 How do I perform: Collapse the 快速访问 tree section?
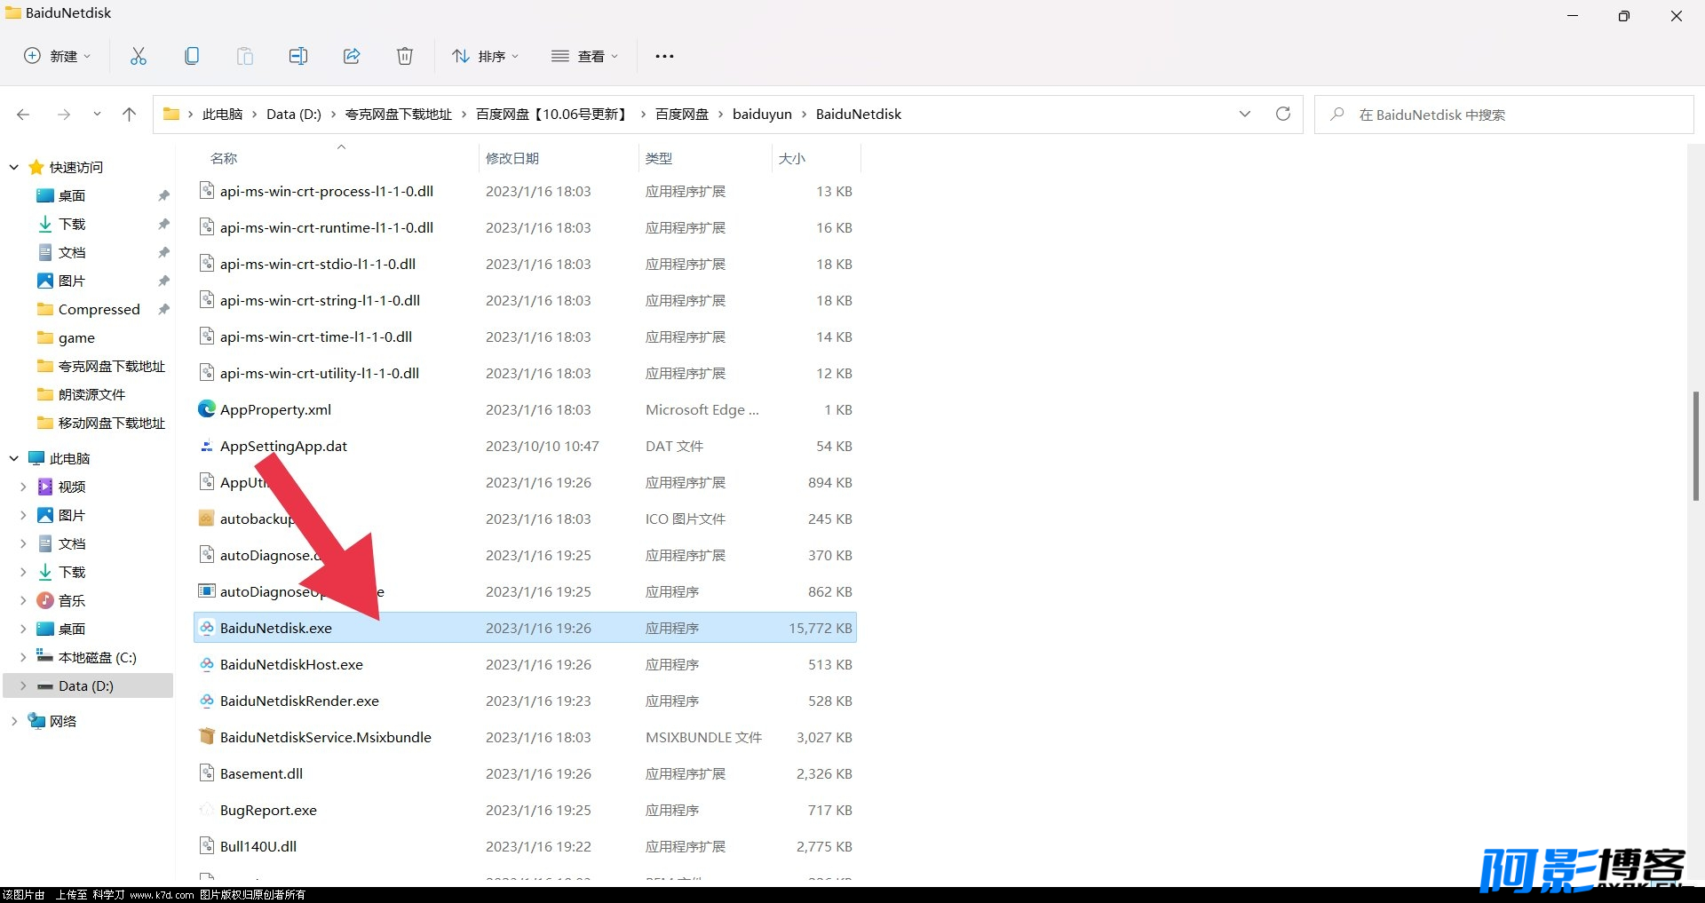pos(14,167)
